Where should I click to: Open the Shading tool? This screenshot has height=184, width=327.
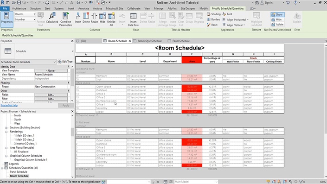point(213,14)
